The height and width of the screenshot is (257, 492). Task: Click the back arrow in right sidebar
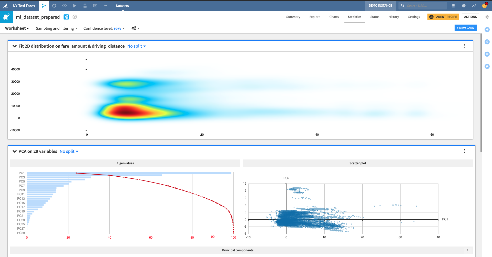coord(487,17)
